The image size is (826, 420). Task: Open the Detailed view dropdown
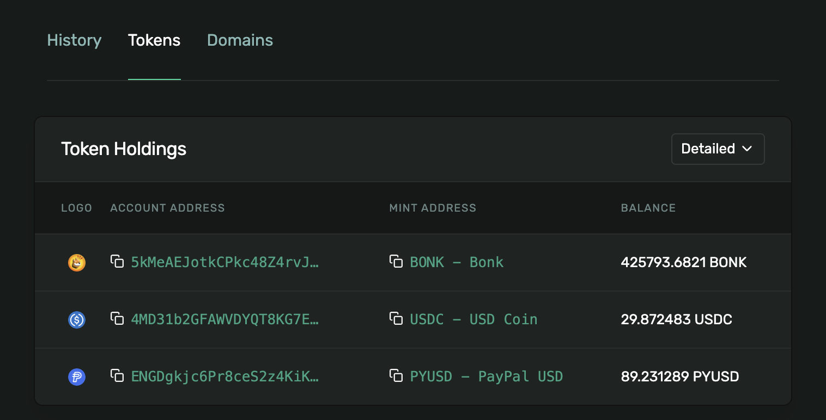coord(718,149)
